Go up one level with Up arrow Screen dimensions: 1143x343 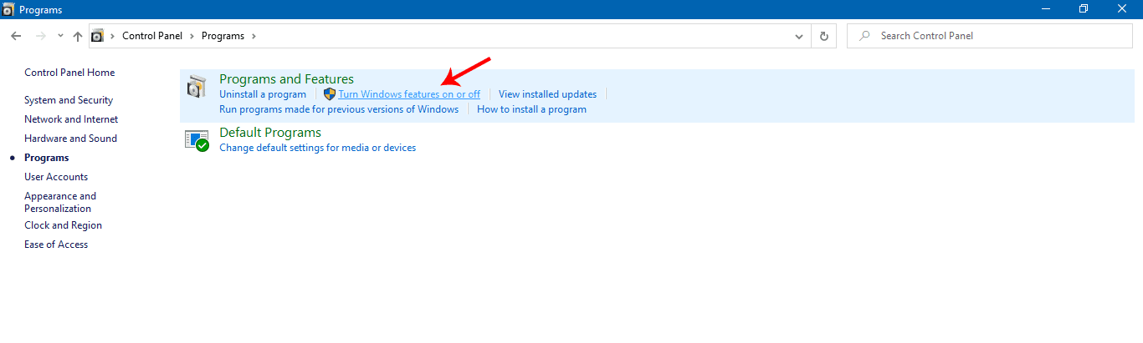[x=78, y=36]
